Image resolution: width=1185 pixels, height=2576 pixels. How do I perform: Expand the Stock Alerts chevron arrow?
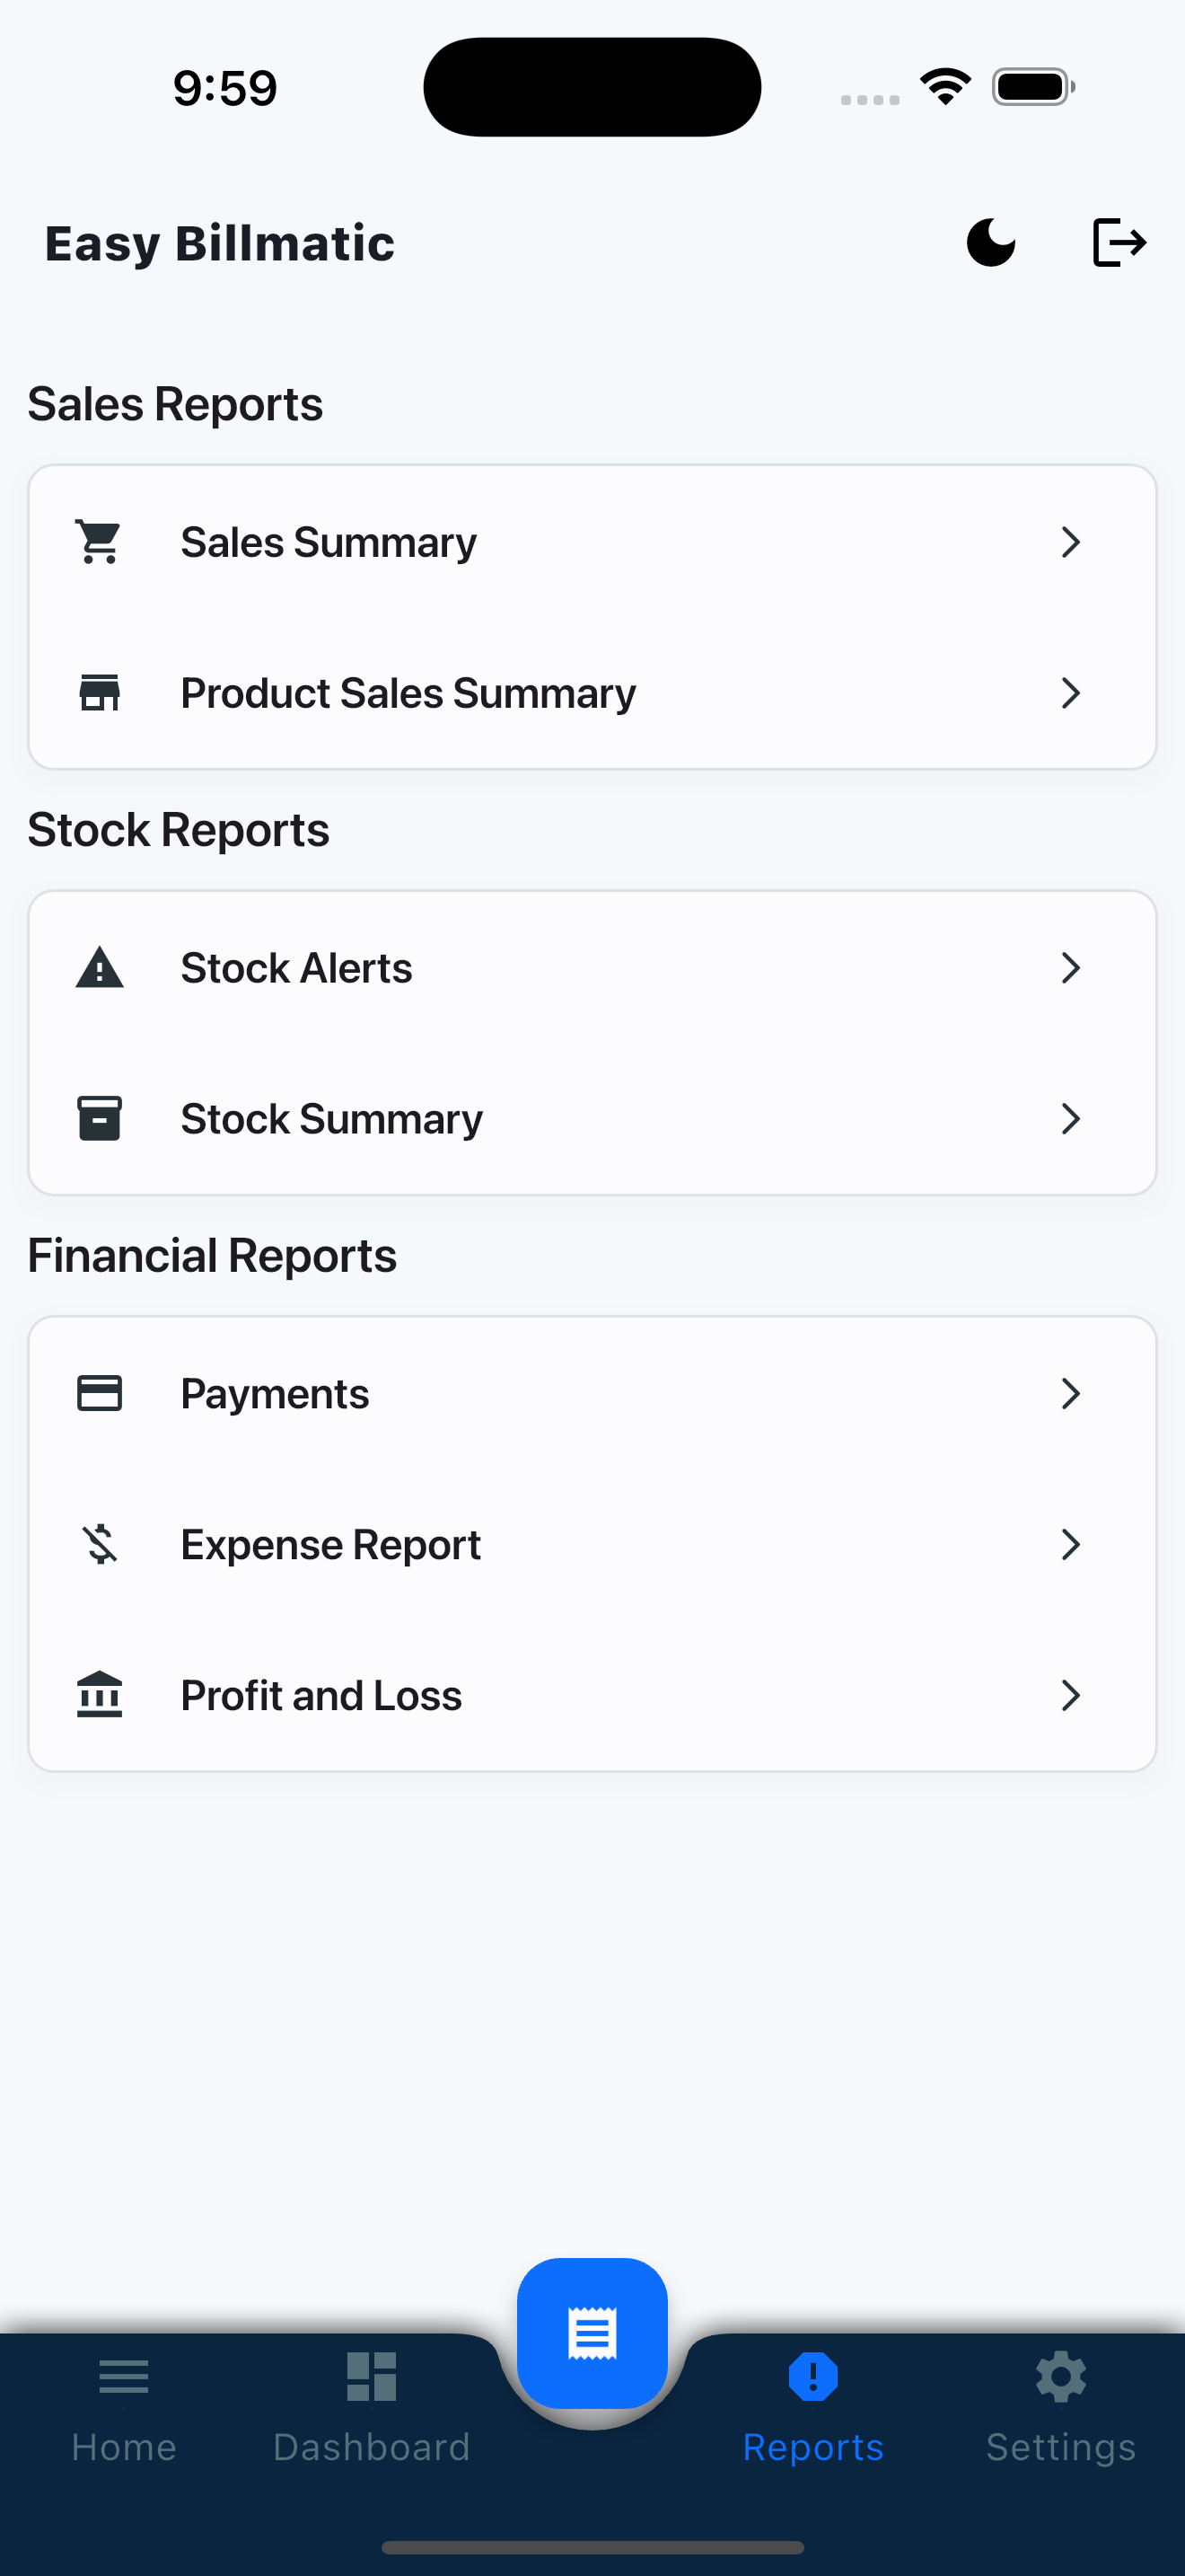point(1070,967)
